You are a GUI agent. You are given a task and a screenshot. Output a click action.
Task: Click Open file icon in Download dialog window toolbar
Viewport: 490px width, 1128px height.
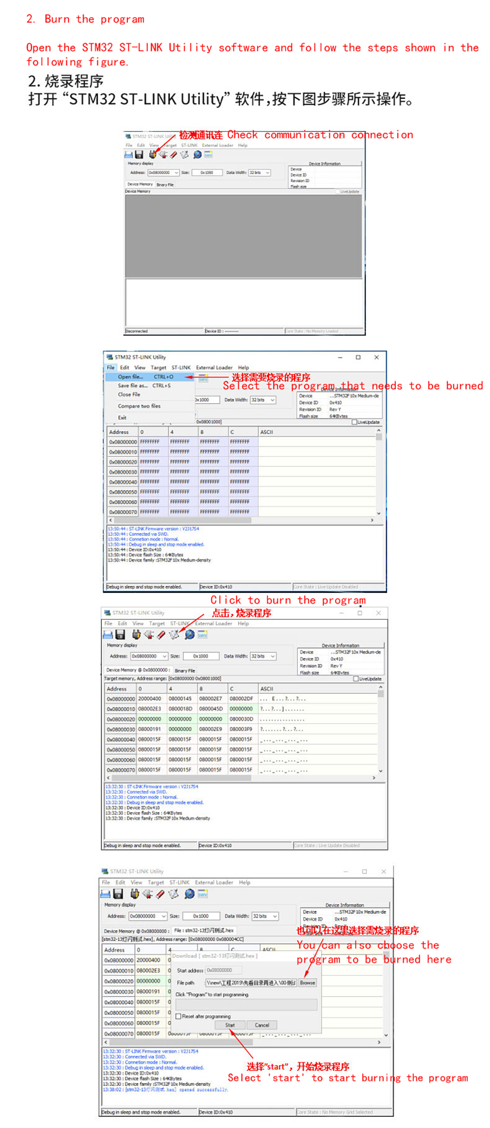point(105,894)
